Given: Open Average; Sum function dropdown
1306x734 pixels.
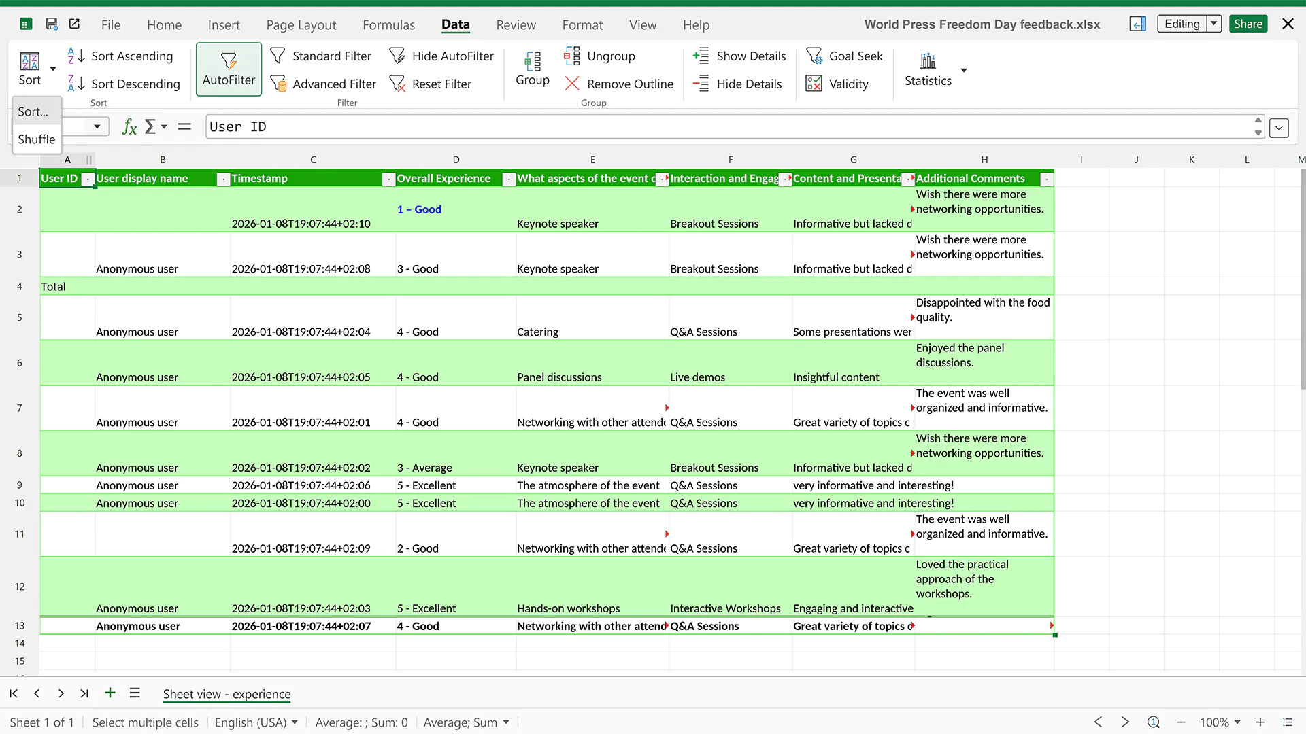Looking at the screenshot, I should (x=467, y=722).
